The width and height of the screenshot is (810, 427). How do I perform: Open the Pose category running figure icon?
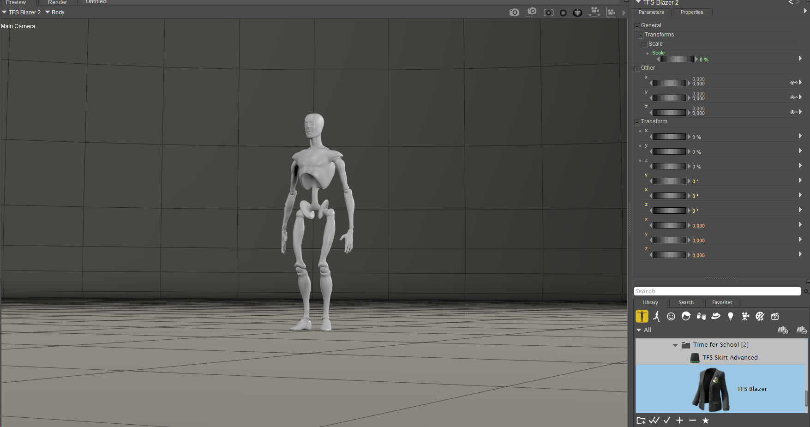tap(656, 316)
